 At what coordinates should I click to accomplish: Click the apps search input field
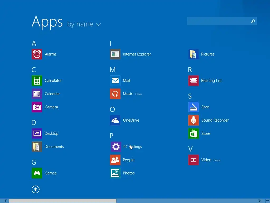222,21
